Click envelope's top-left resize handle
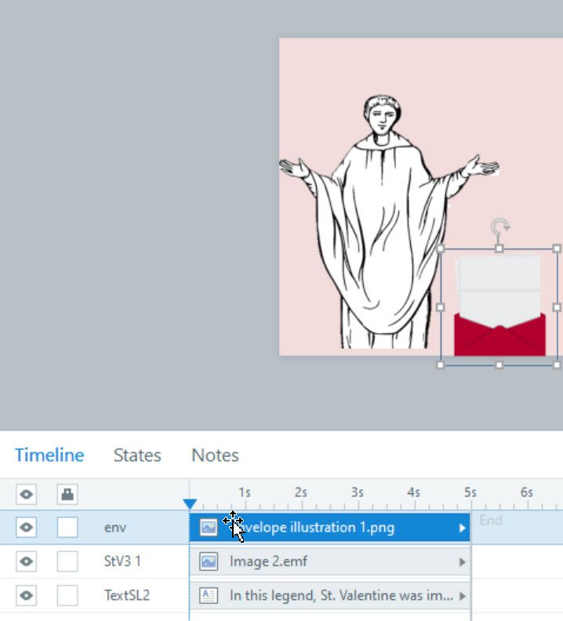This screenshot has width=563, height=621. (x=441, y=249)
